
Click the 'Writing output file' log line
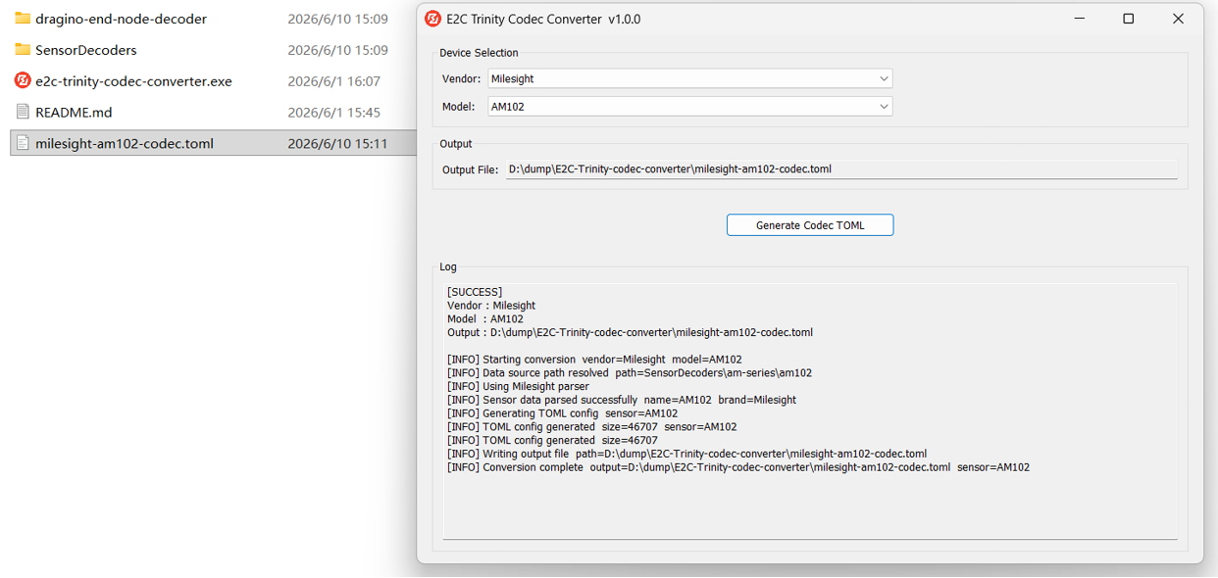pos(686,454)
